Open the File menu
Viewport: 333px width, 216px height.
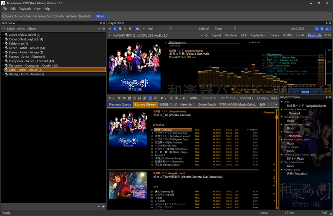click(x=5, y=9)
